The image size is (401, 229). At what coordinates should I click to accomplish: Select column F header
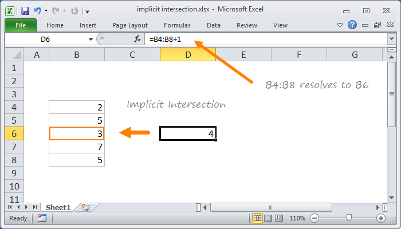pos(299,55)
